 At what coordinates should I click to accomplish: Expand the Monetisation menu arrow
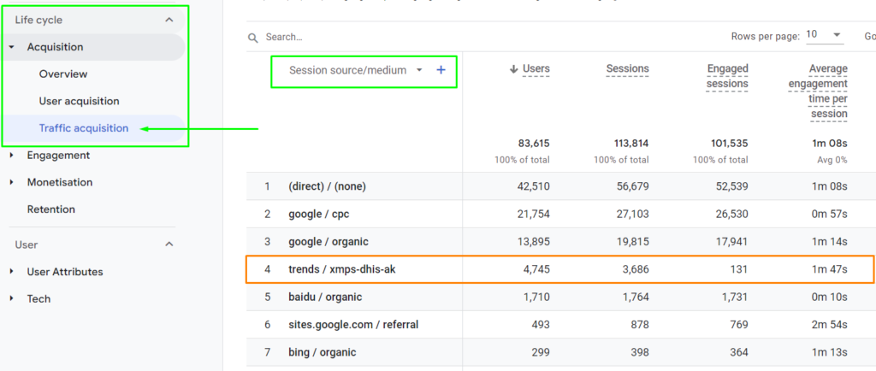click(12, 182)
